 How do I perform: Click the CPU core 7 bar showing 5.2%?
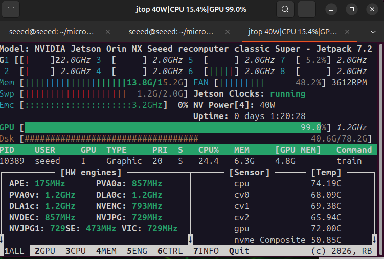313,60
